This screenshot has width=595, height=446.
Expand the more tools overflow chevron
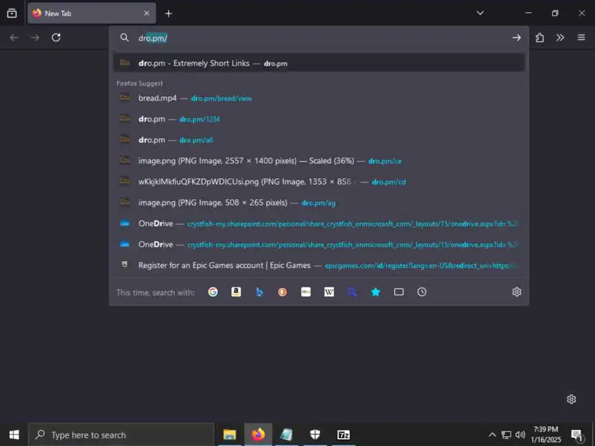[x=560, y=38]
